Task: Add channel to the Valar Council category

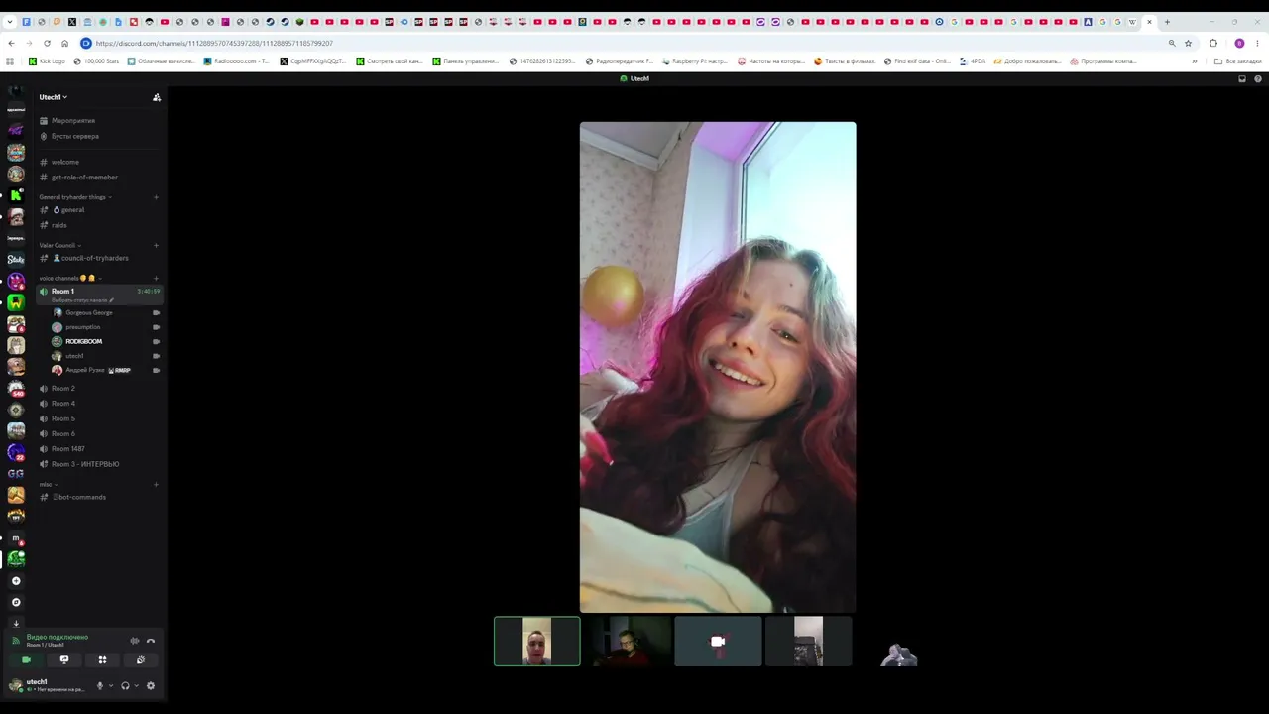Action: click(156, 245)
